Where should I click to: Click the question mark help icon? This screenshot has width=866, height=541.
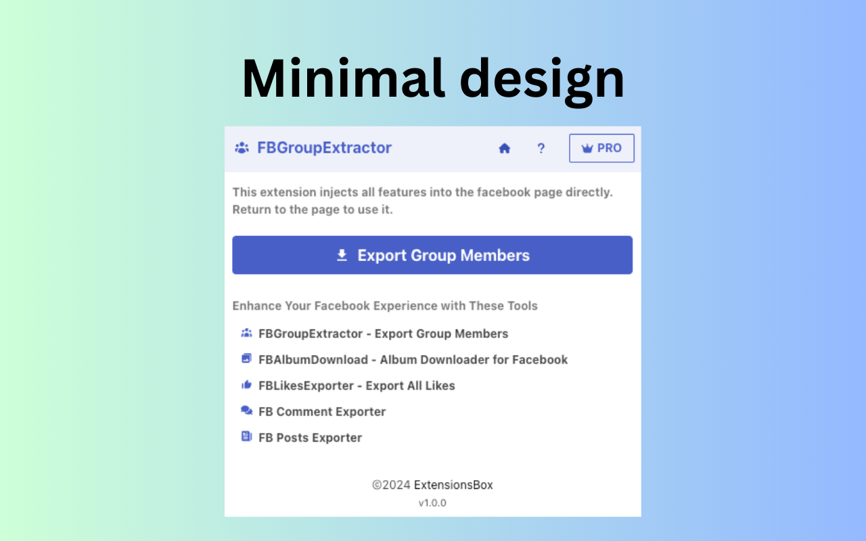541,148
